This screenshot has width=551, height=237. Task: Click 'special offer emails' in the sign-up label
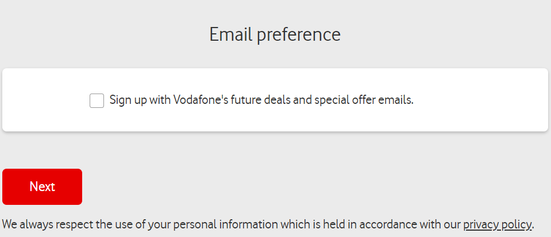click(364, 100)
